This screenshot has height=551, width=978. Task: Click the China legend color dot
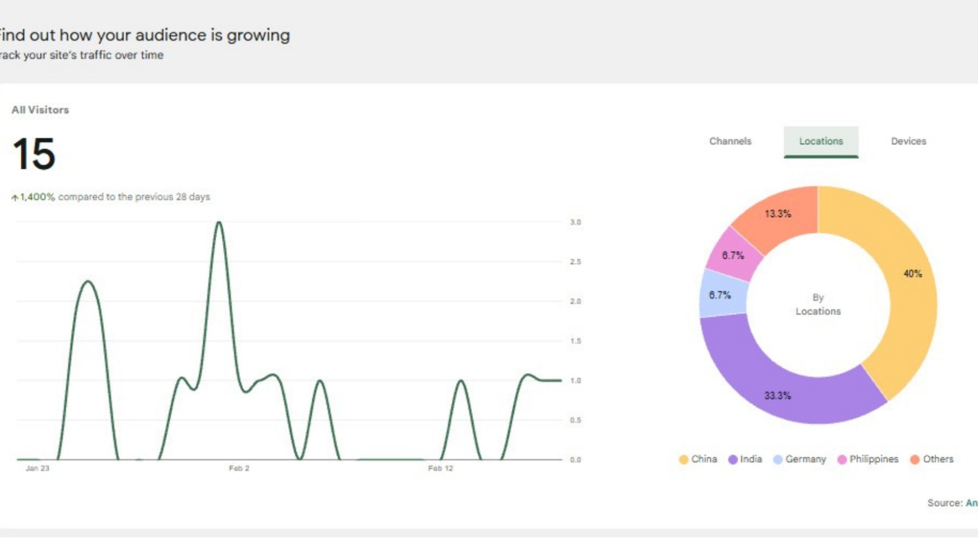[x=683, y=459]
